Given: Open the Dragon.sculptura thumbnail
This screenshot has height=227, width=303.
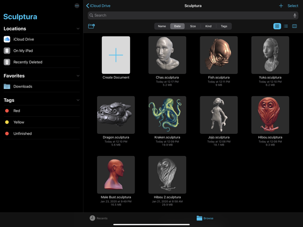Looking at the screenshot, I should pos(116,115).
